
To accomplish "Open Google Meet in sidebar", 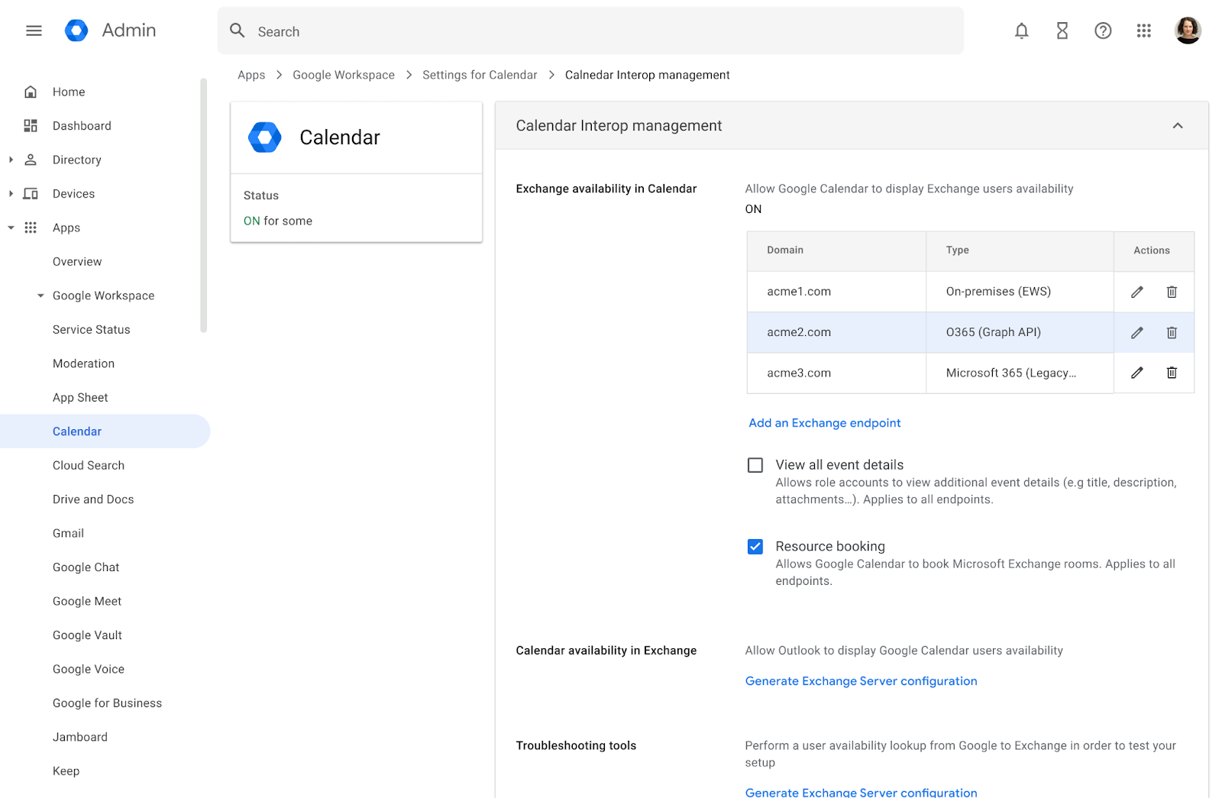I will [x=87, y=601].
